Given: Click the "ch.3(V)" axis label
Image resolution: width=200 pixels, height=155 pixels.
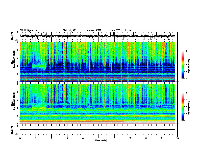Looking at the screenshot, I should [x=12, y=130].
